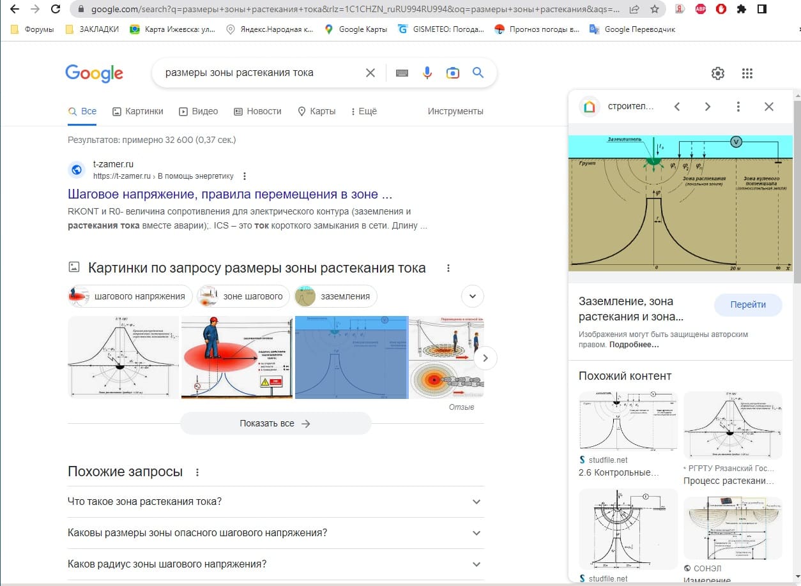Screen dimensions: 801x586
Task: Open the 'Шаговое напряжение' result link
Action: [230, 194]
